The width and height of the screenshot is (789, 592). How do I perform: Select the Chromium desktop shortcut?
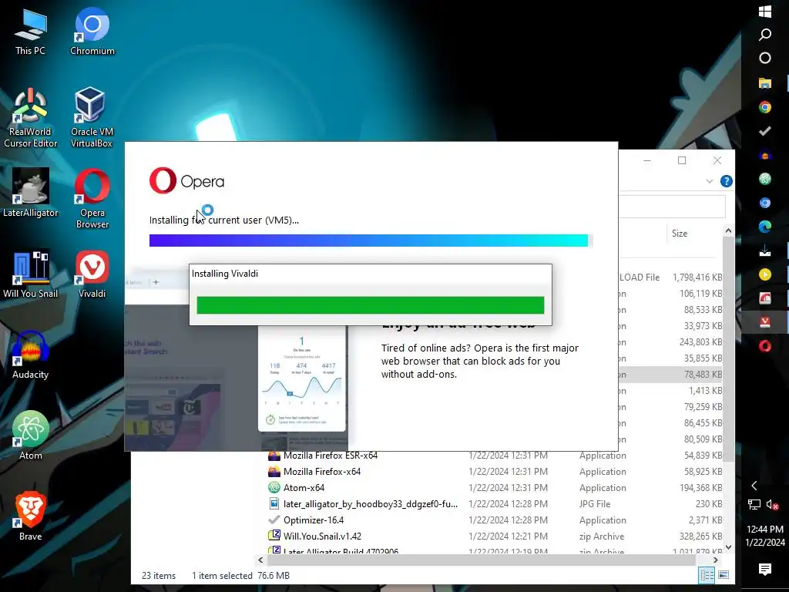(92, 31)
